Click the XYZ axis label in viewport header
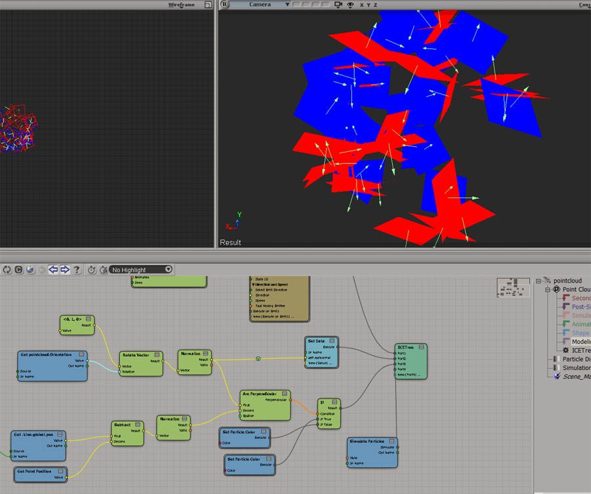Viewport: 591px width, 494px height. [x=367, y=5]
